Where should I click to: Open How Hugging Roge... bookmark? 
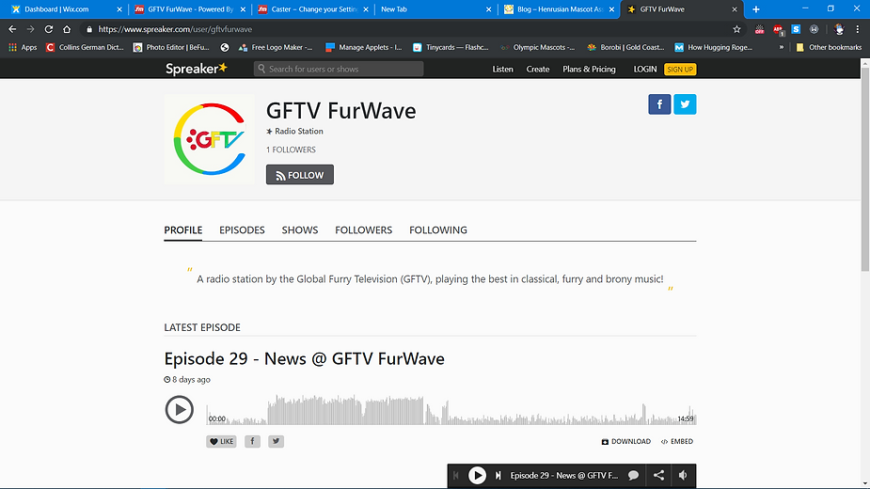point(714,47)
